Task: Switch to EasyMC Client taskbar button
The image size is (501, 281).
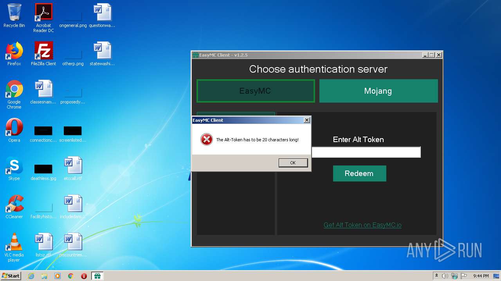Action: pos(97,276)
